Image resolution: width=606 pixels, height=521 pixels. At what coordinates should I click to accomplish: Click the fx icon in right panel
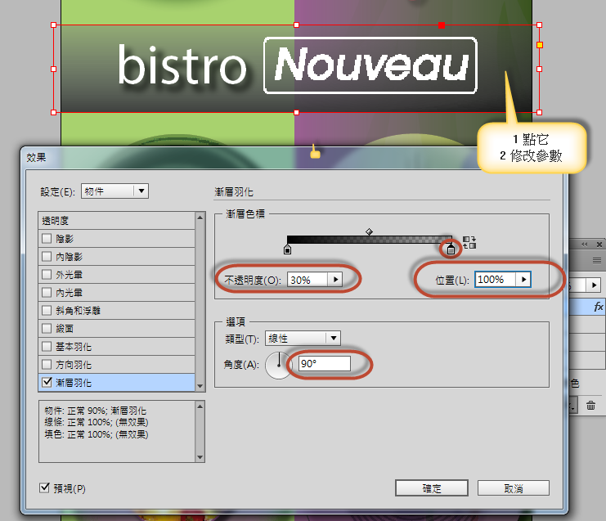pos(598,308)
